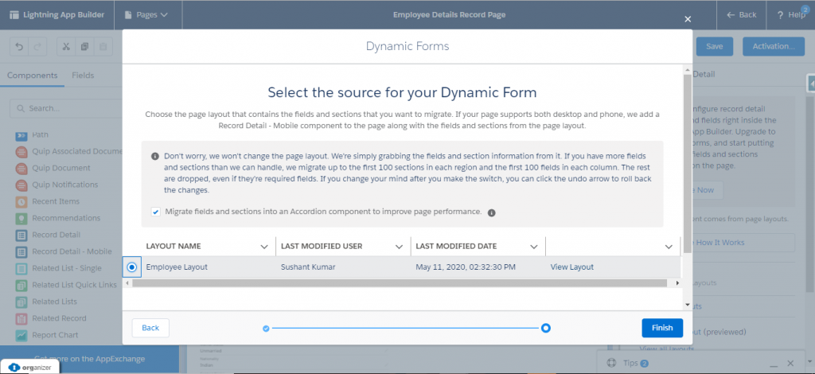Click the Report Chart component icon
The height and width of the screenshot is (374, 815).
pos(21,335)
